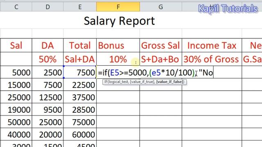Select column E header
The image size is (262, 147).
(x=80, y=7)
